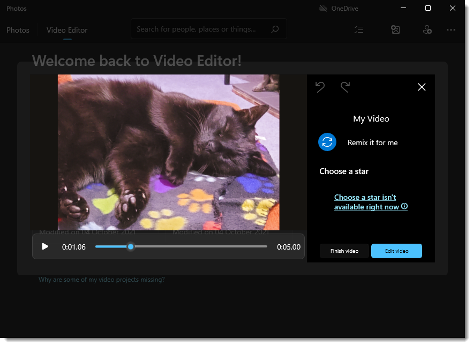
Task: Undo the last remix change
Action: click(x=320, y=87)
